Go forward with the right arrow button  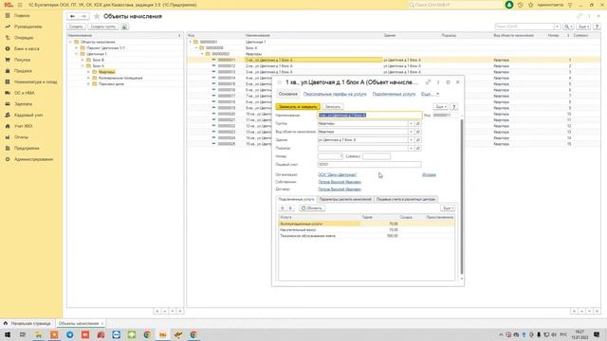[83, 16]
